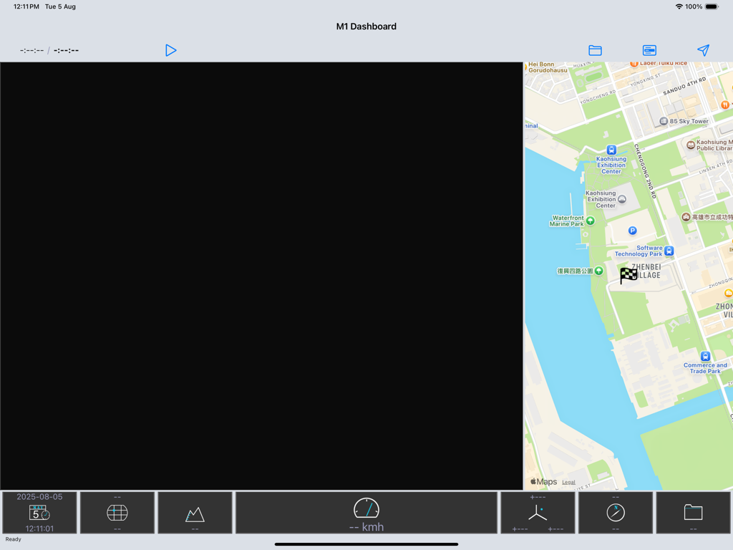The width and height of the screenshot is (733, 550).
Task: Open the folder icon in the top toolbar
Action: tap(594, 50)
